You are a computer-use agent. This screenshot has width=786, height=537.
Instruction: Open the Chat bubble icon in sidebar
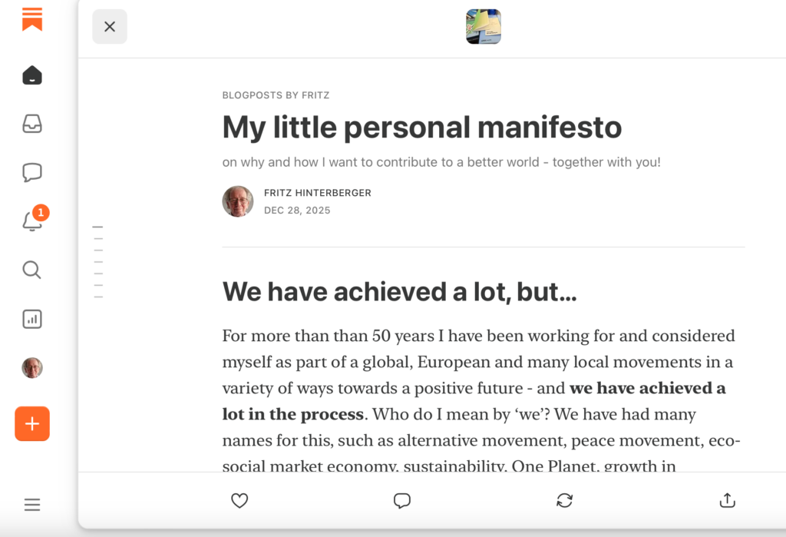[x=32, y=172]
